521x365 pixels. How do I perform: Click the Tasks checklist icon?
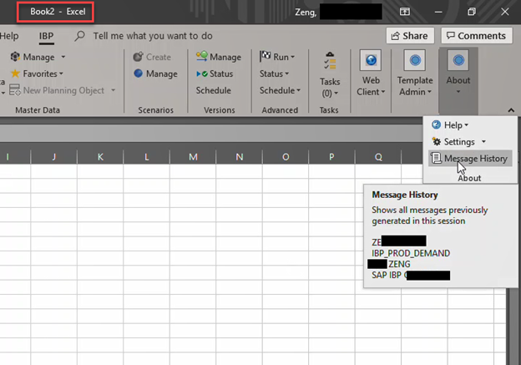pos(330,60)
